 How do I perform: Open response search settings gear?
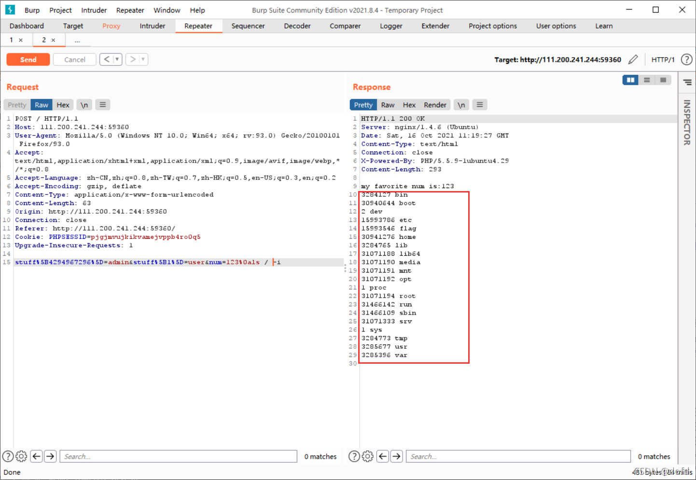(x=367, y=456)
